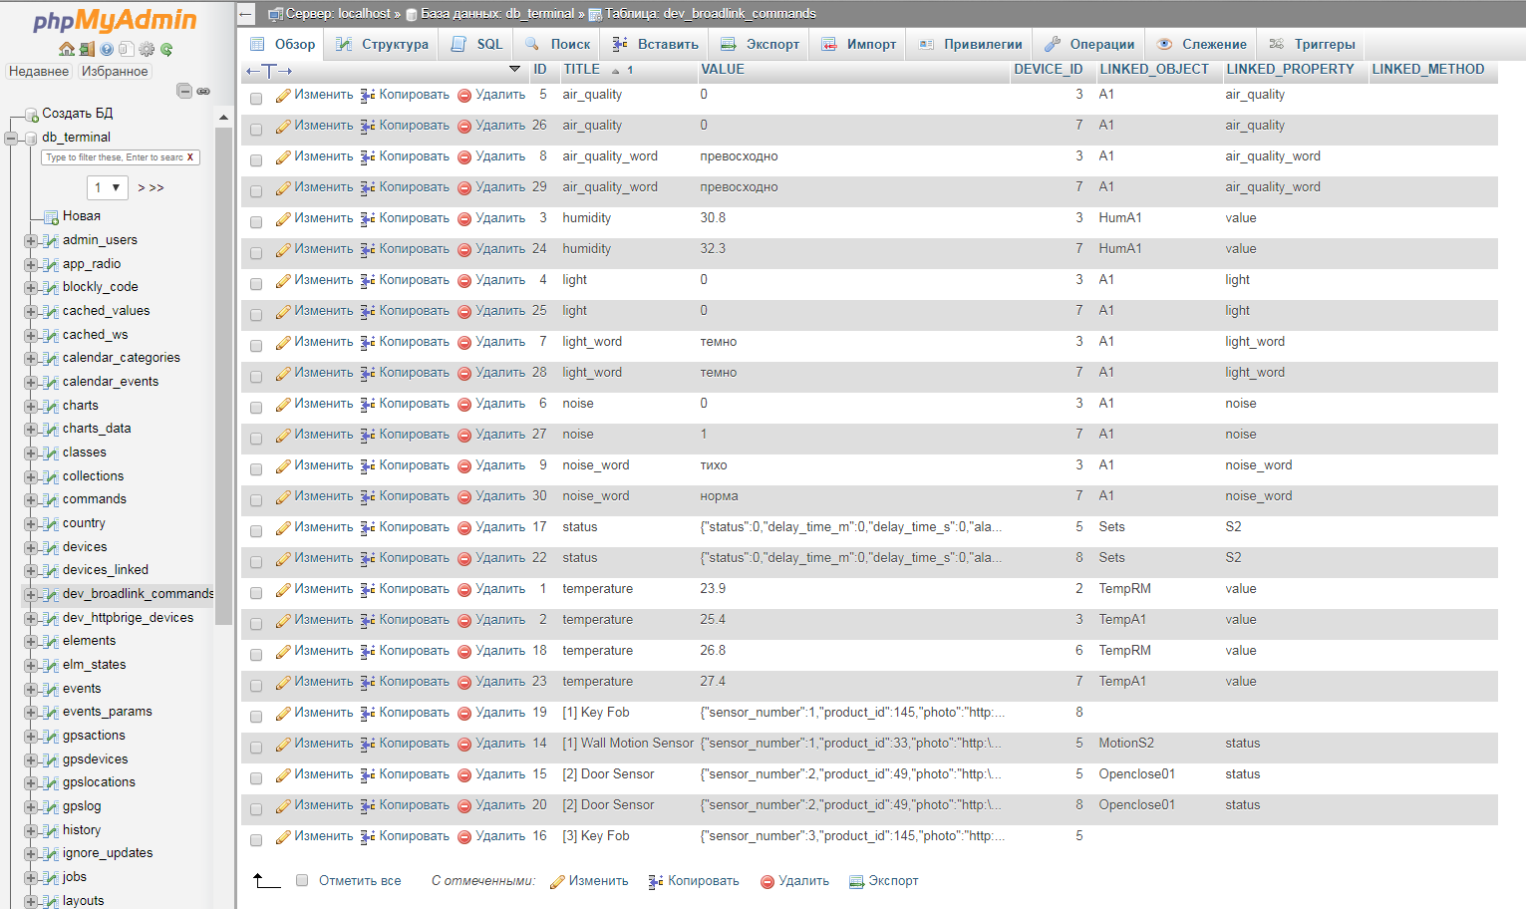This screenshot has height=909, width=1526.
Task: Expand the devices table tree node
Action: (31, 547)
